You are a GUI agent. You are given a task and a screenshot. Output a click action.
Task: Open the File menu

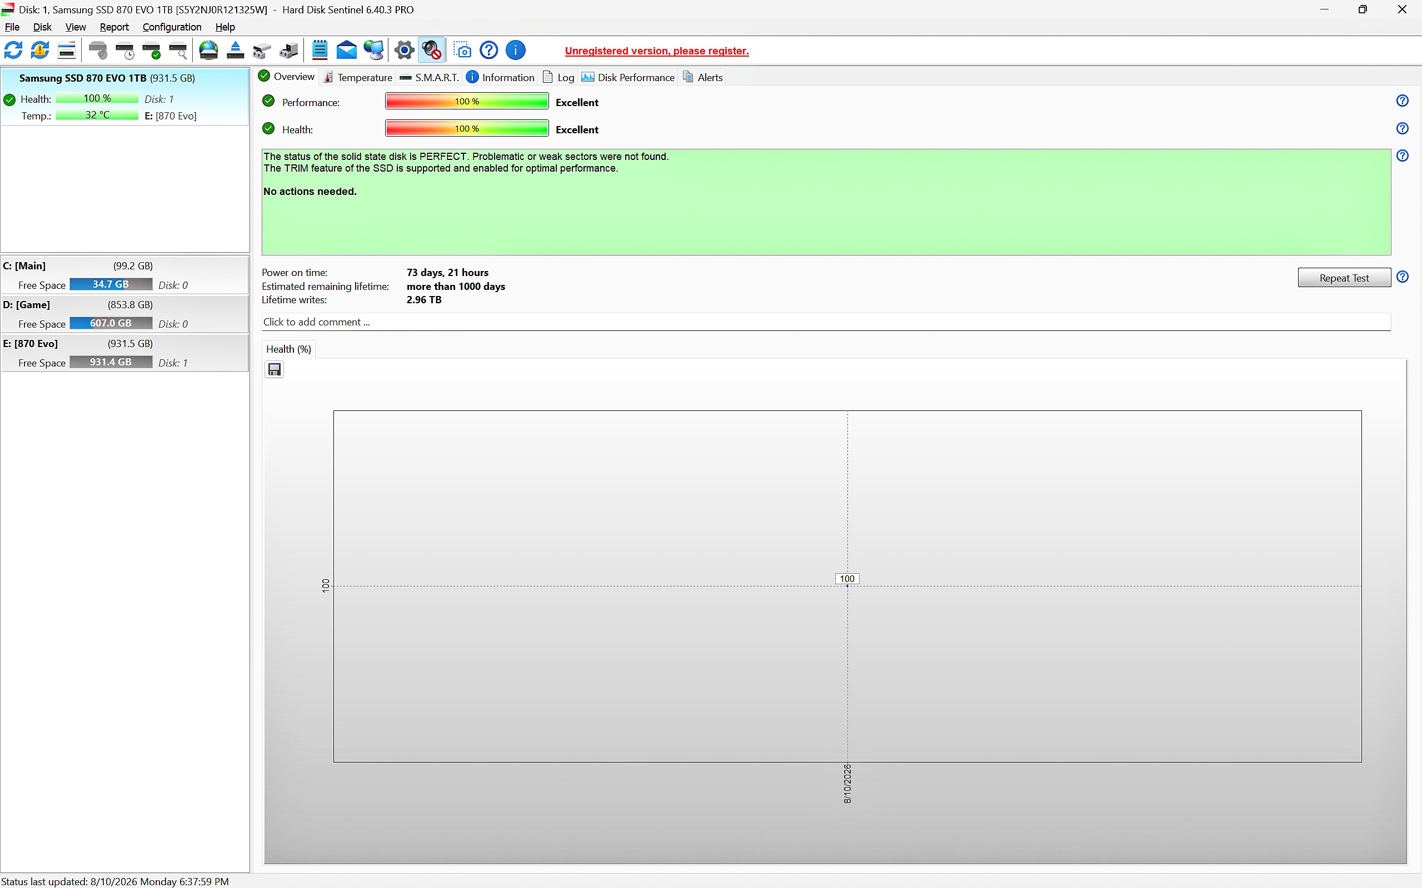point(12,27)
